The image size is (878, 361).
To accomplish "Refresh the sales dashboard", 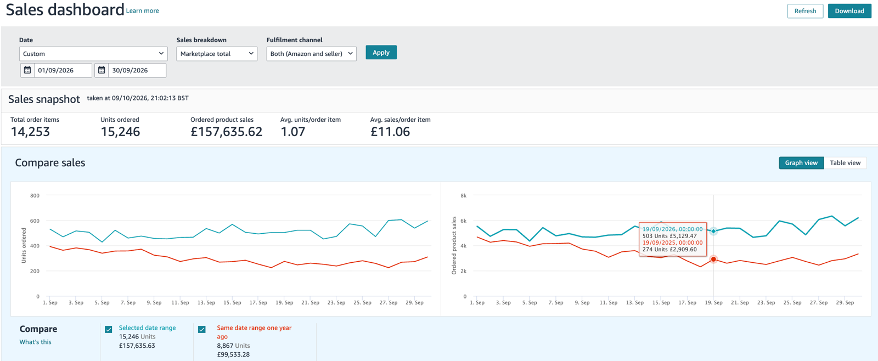I will click(805, 11).
